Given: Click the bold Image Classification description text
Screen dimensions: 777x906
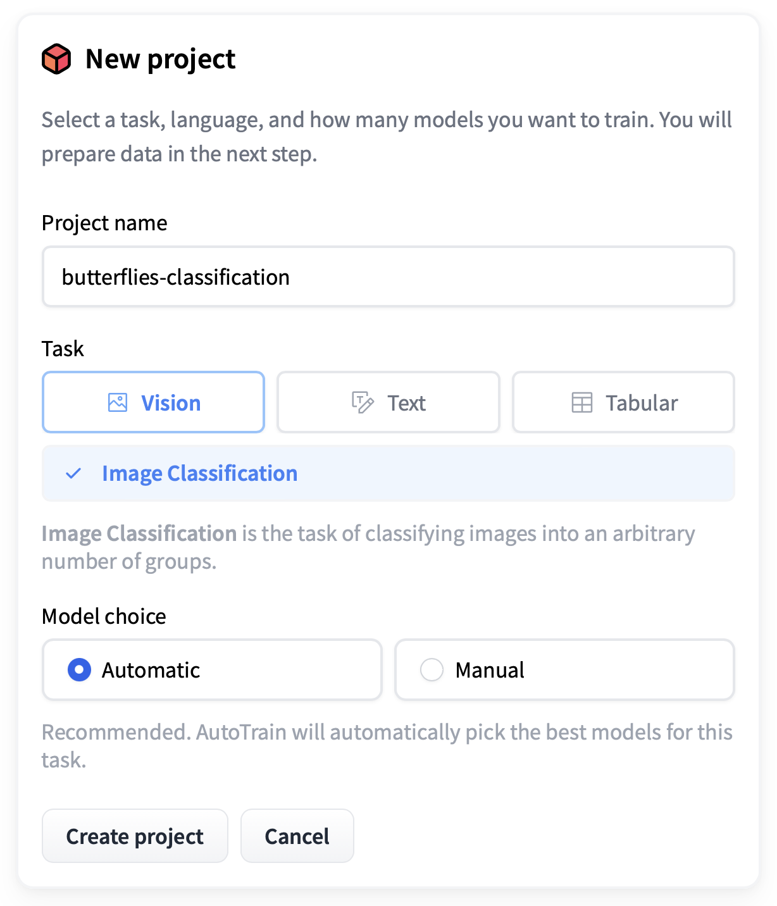Looking at the screenshot, I should pyautogui.click(x=138, y=533).
